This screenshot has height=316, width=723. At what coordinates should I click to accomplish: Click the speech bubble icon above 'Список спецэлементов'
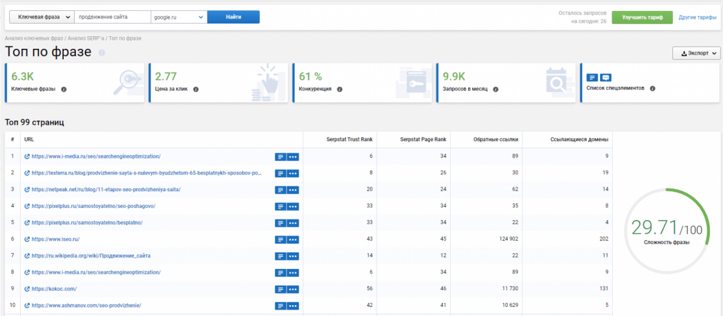point(606,77)
